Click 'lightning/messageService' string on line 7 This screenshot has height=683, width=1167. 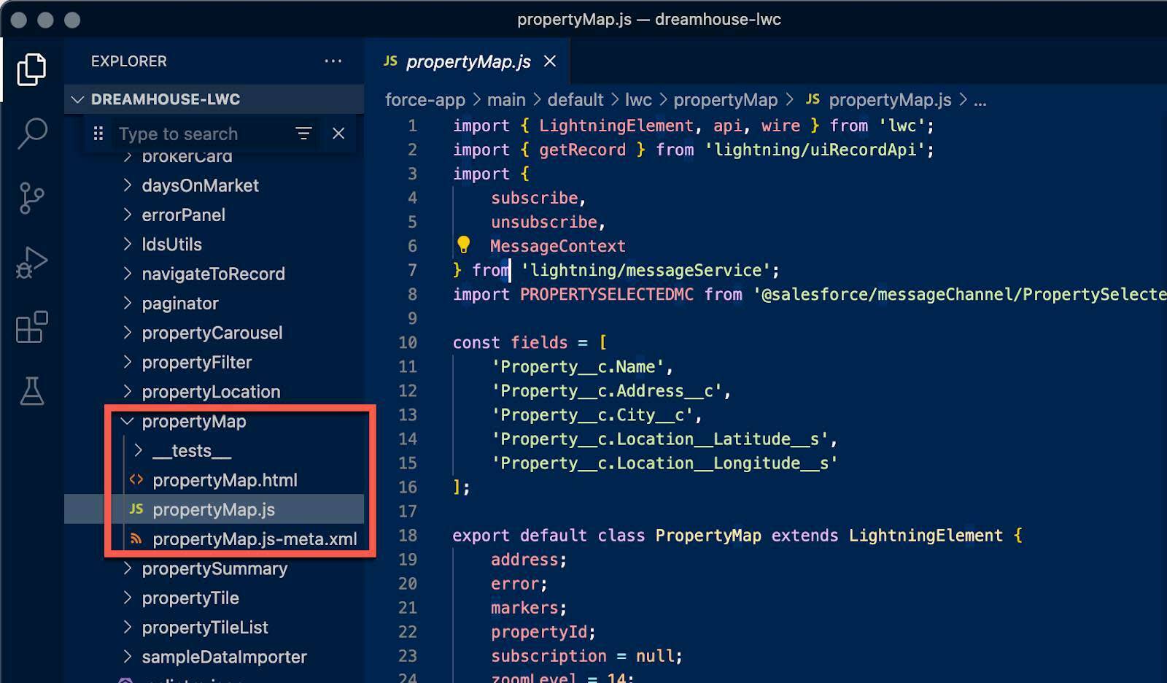pos(645,270)
